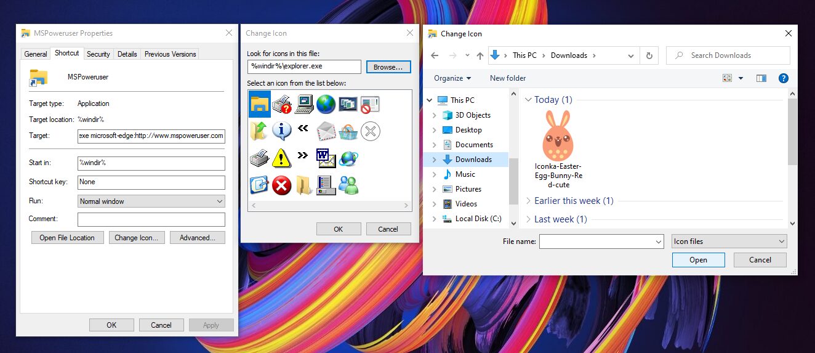Click the Browse... button
This screenshot has height=353, width=815.
pyautogui.click(x=388, y=67)
